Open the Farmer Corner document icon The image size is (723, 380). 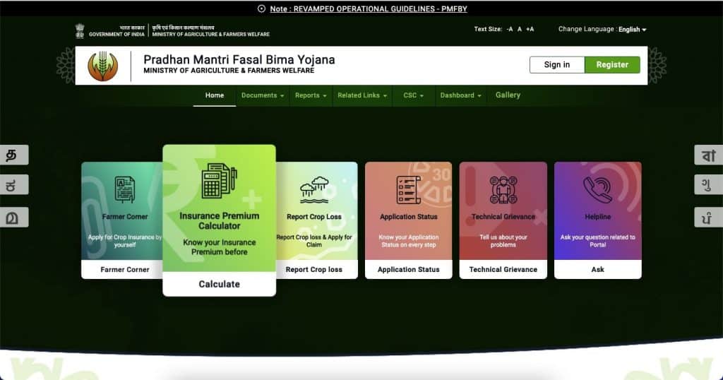click(x=125, y=189)
